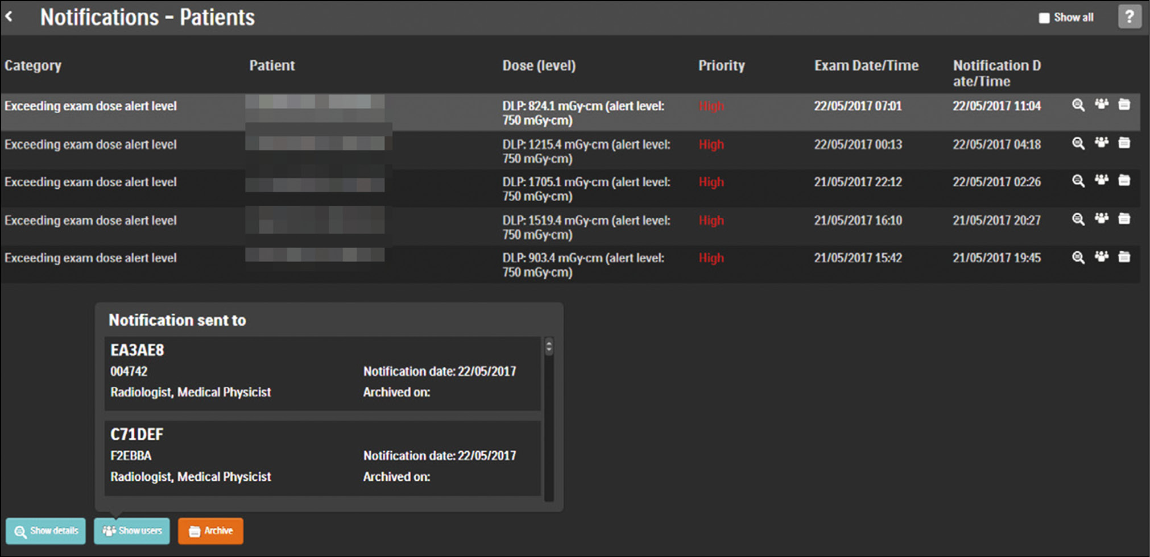Go back using the top-left arrow

(x=9, y=17)
